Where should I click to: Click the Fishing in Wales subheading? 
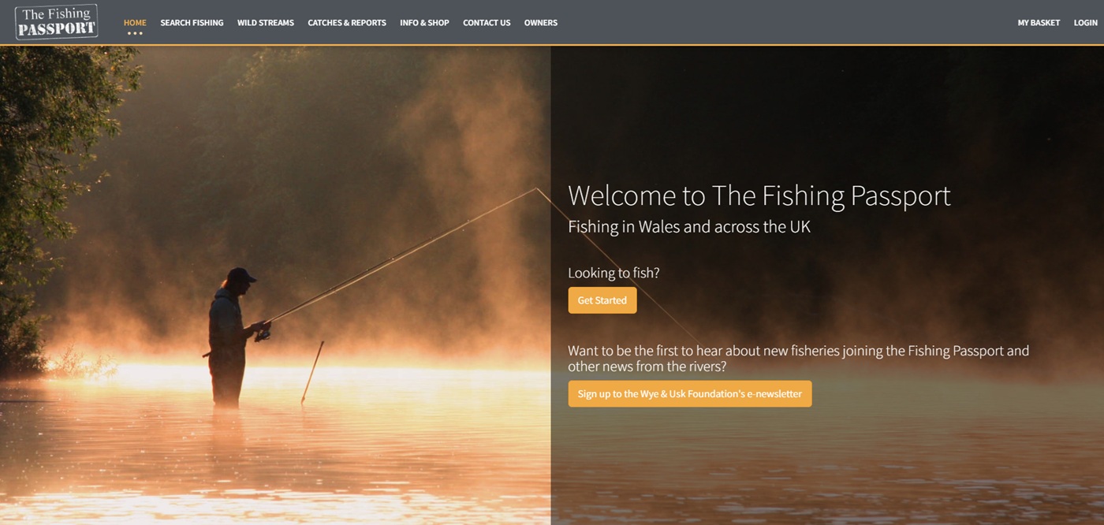click(689, 227)
